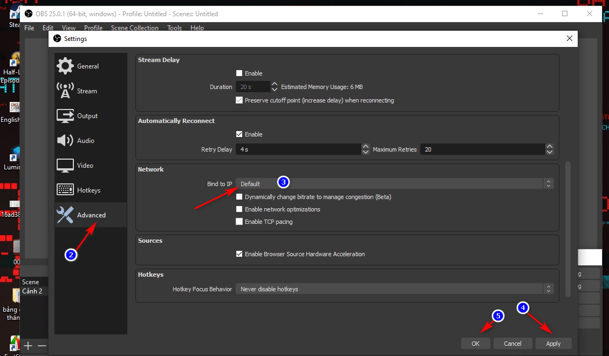609x356 pixels.
Task: Toggle Enable TCP pacing checkbox
Action: tap(240, 222)
